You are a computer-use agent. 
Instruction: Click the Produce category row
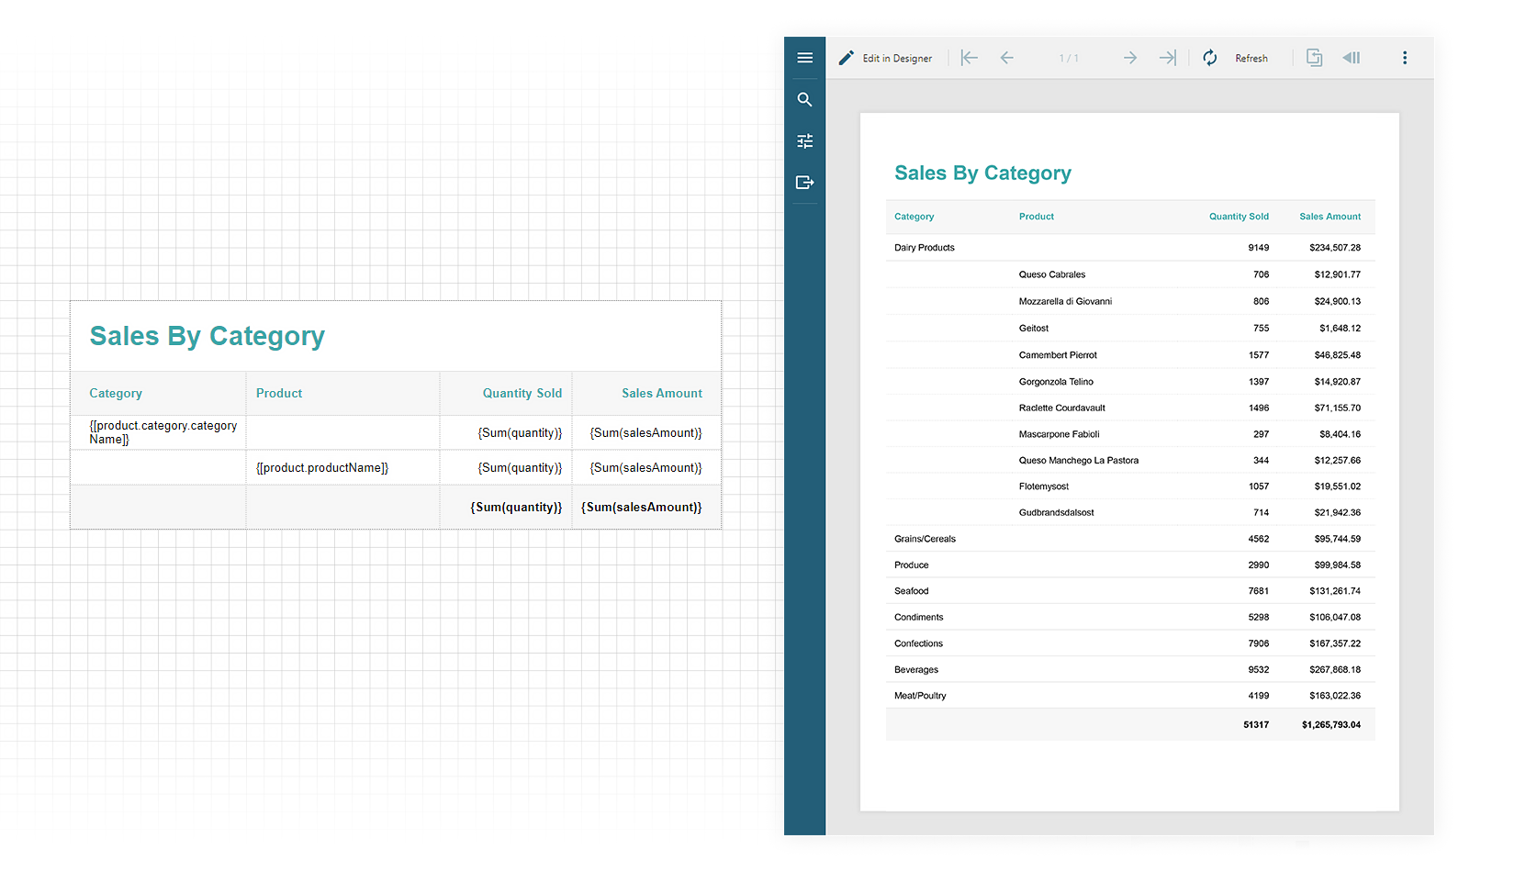click(1130, 565)
